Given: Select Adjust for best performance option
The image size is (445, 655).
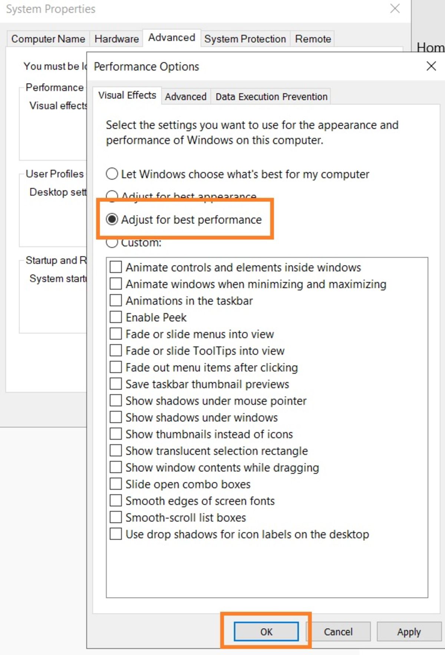Looking at the screenshot, I should tap(112, 220).
